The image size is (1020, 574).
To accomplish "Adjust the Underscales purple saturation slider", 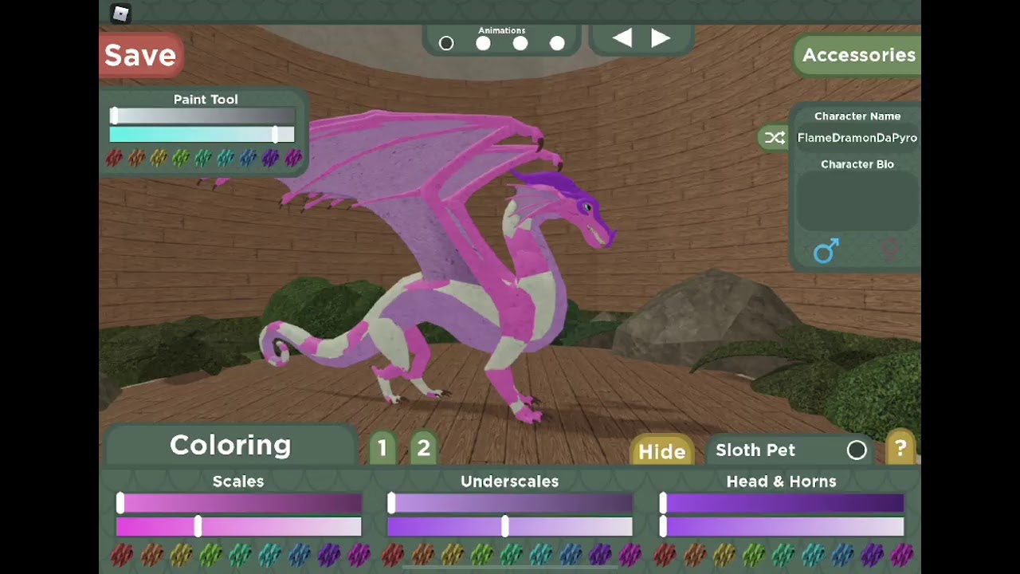I will pyautogui.click(x=510, y=526).
